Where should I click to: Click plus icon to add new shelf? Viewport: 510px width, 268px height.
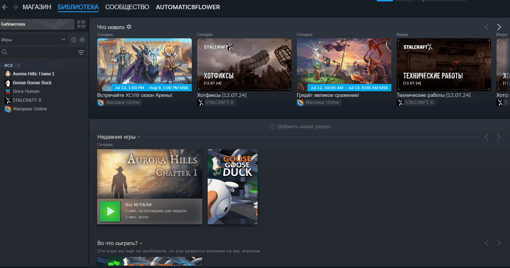[x=272, y=127]
